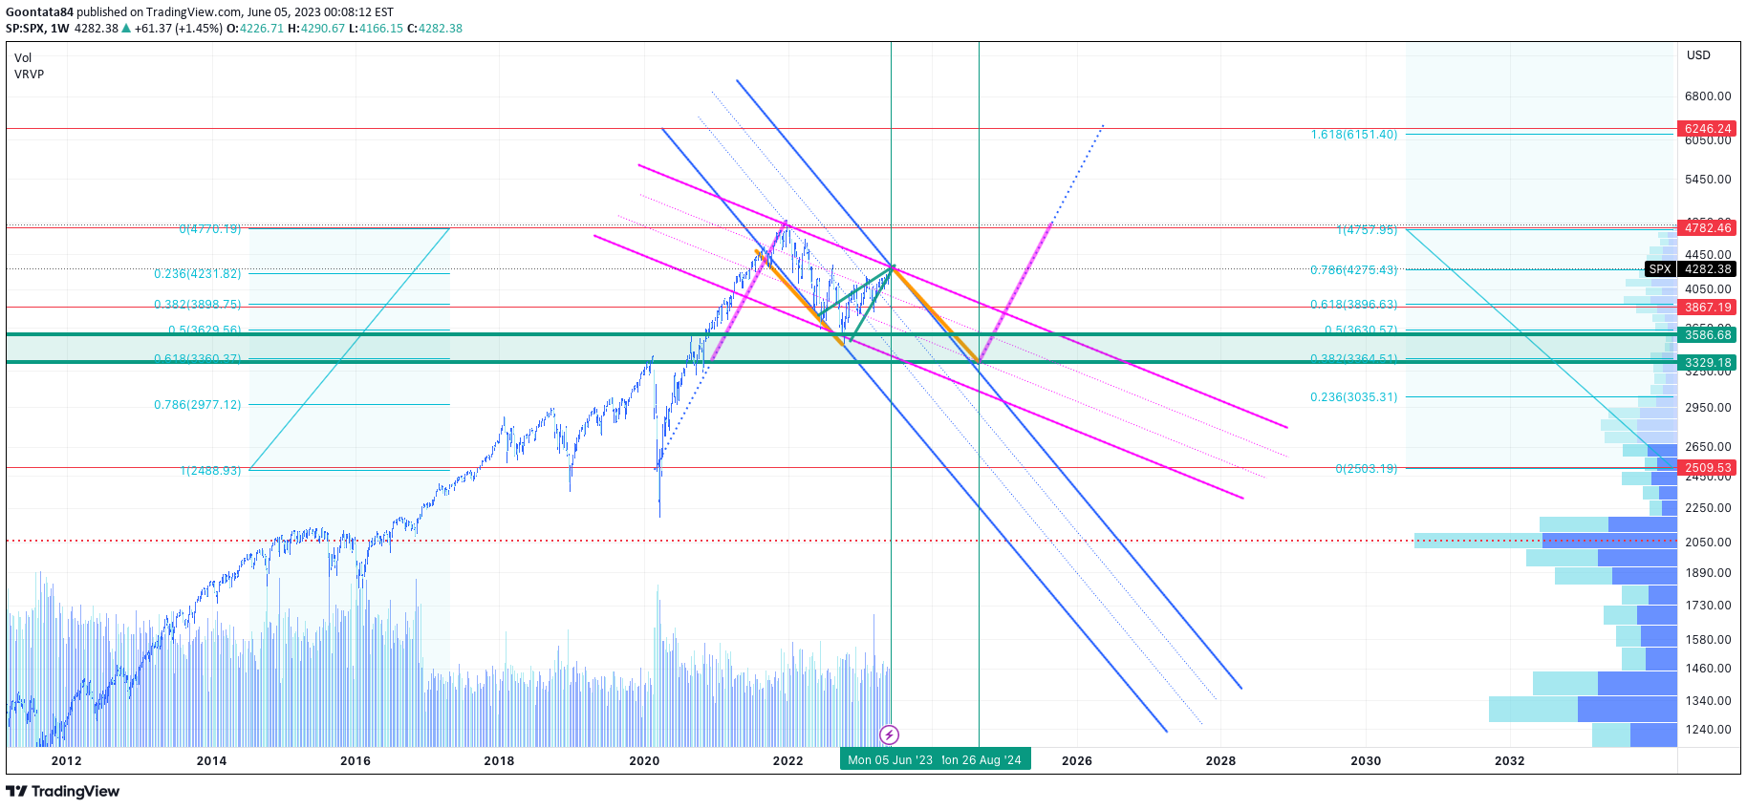Click the H:4290.67 high value in the header

316,29
